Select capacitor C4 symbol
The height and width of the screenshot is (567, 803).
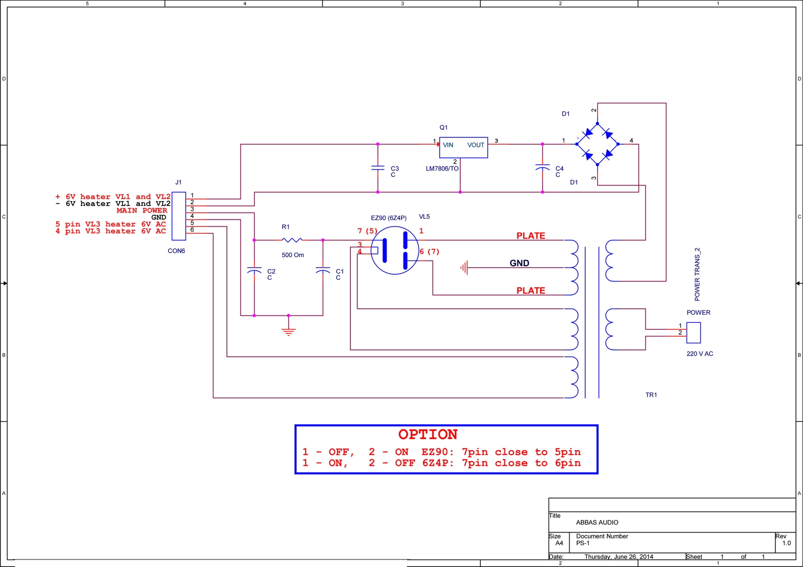tap(543, 168)
